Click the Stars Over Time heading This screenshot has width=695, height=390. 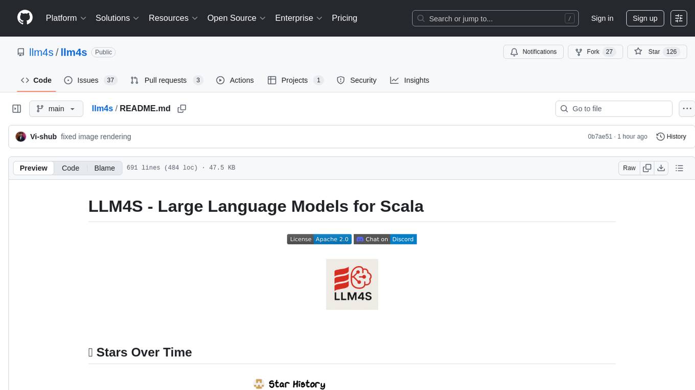pyautogui.click(x=140, y=352)
